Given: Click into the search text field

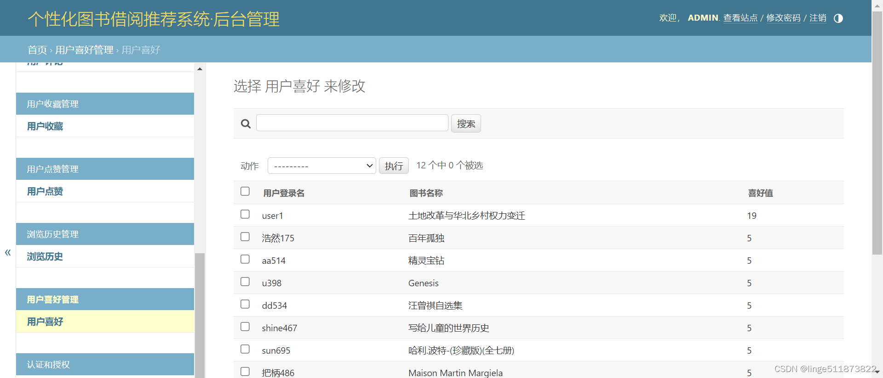Looking at the screenshot, I should pos(352,123).
